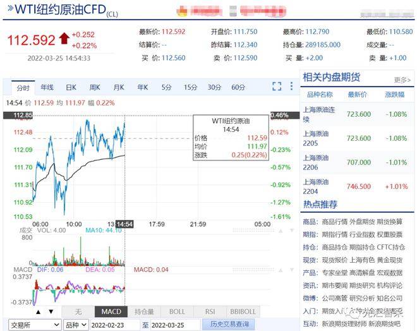Click the double-arrow icon before WTI title

click(10, 8)
